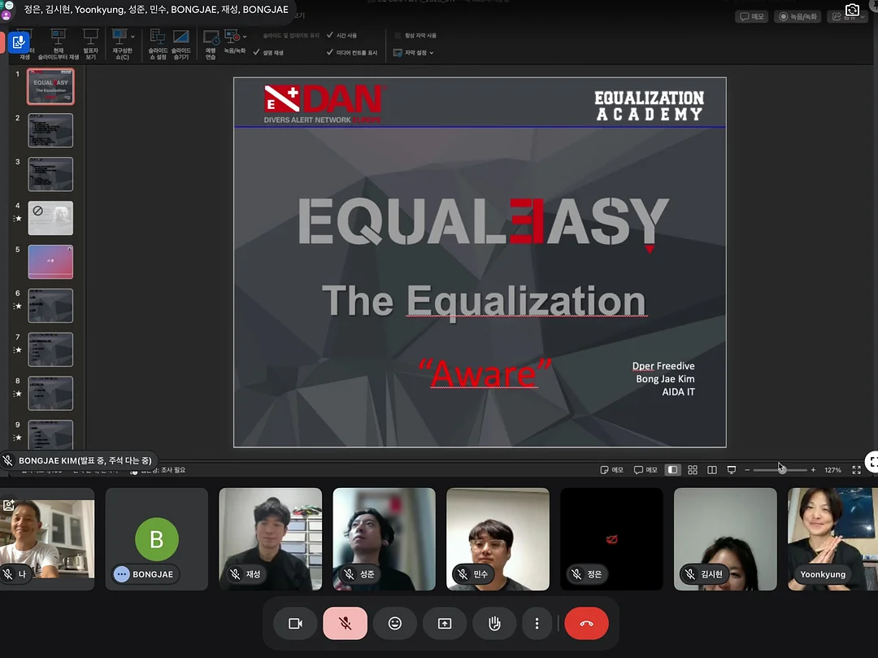
Task: Start 예행 연습 rehearse timings
Action: [x=211, y=45]
